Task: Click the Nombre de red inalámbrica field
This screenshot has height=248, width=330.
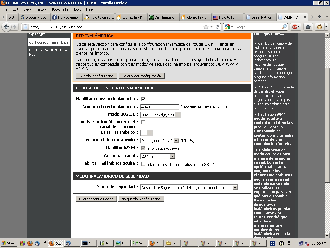Action: (160, 107)
